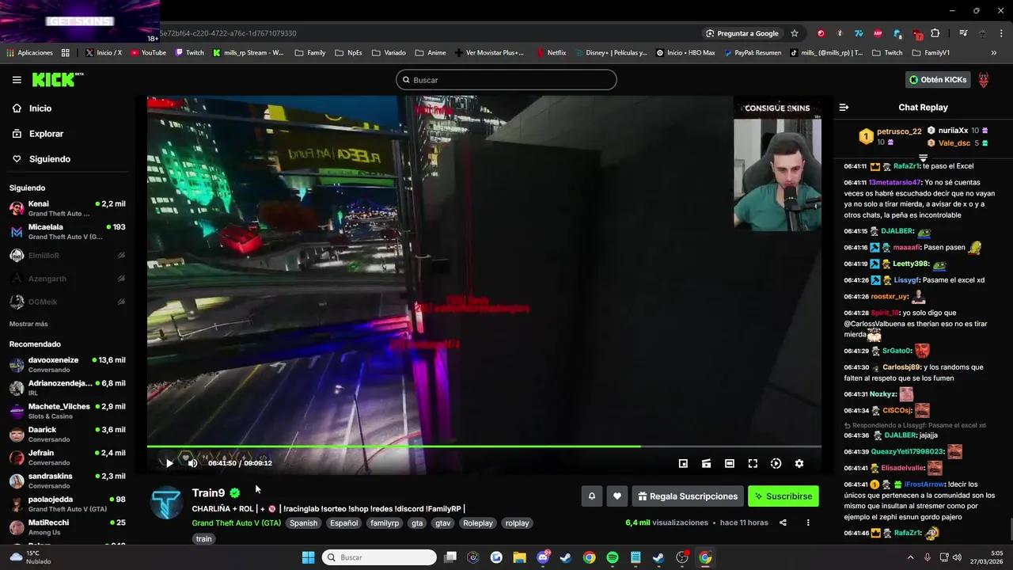Open Chrome media controls icon
This screenshot has width=1013, height=570.
[x=963, y=33]
